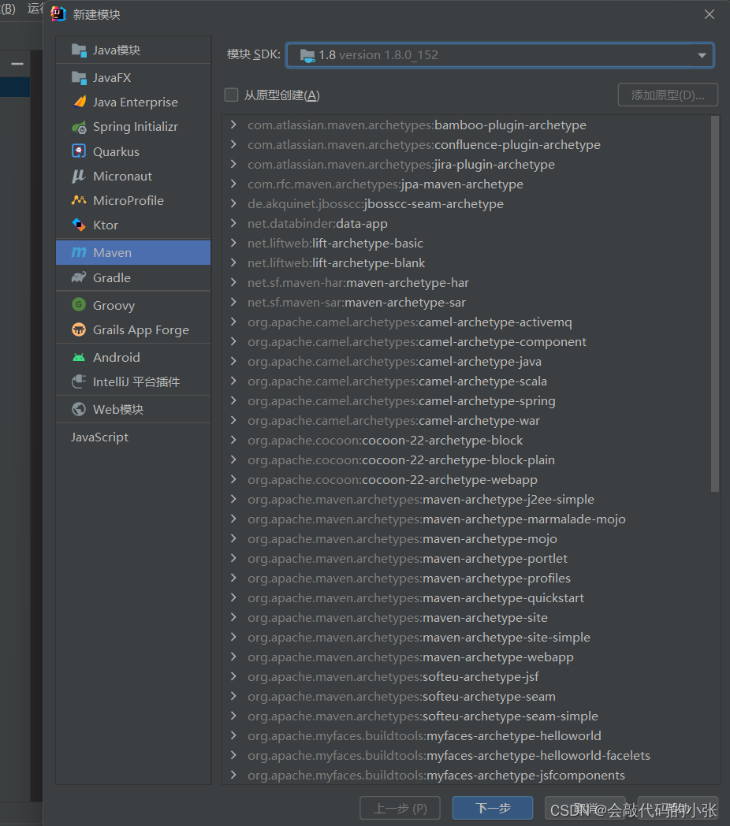
Task: Click the Web module globe icon
Action: [79, 409]
